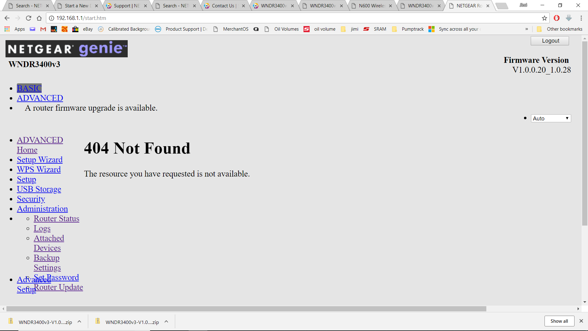Go to the browser home page
The width and height of the screenshot is (588, 331).
click(x=39, y=18)
